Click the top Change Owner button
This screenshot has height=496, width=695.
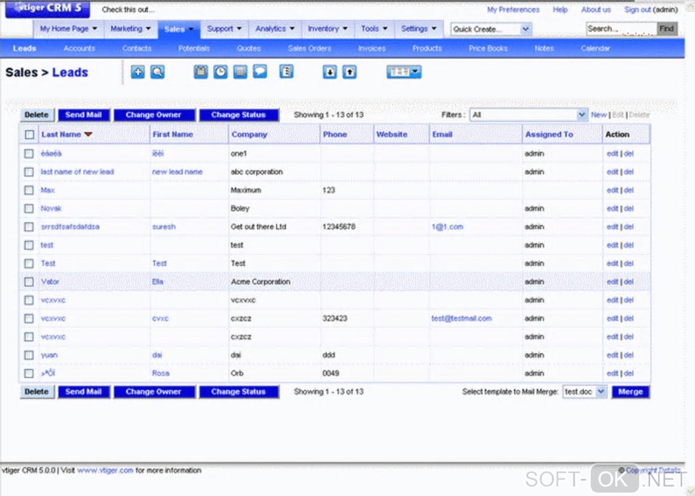point(154,115)
